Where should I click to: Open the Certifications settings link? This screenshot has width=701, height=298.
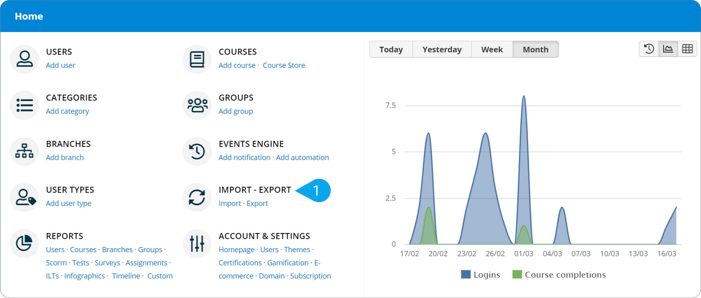(x=240, y=263)
